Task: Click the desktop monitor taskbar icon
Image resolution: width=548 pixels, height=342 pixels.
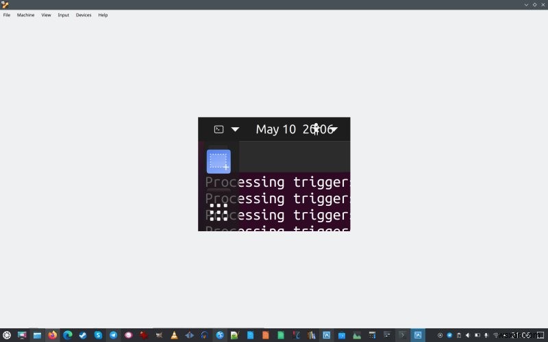Action: [x=22, y=335]
